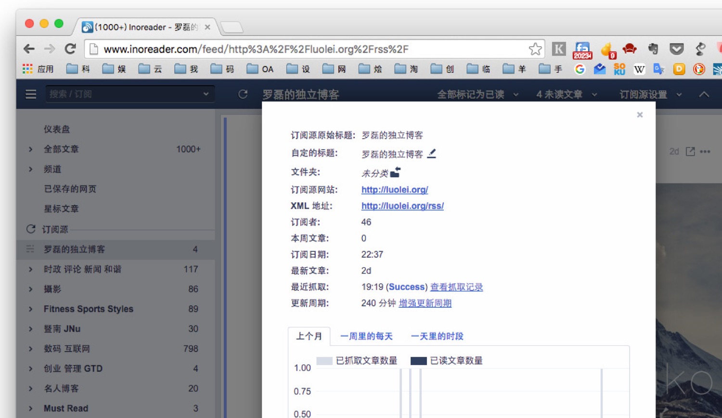Expand the 全部文章 tree item
Image resolution: width=722 pixels, height=418 pixels.
[x=31, y=149]
